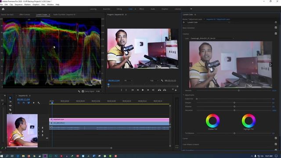Switch to the Effects workspace
The height and width of the screenshot is (158, 281).
(x=141, y=9)
